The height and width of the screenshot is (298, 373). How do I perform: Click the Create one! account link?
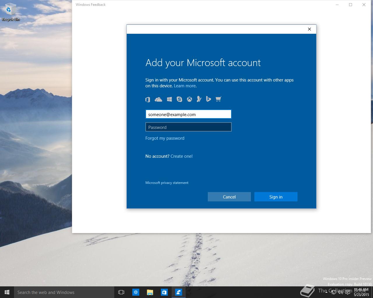click(182, 156)
